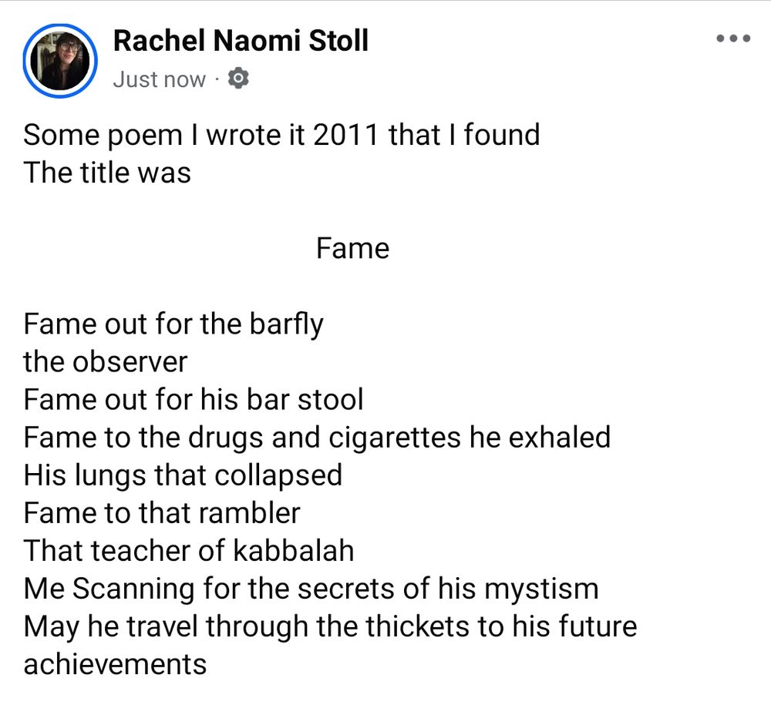Click the 'Just now' timestamp
Screen dimensions: 771x715
tap(160, 79)
